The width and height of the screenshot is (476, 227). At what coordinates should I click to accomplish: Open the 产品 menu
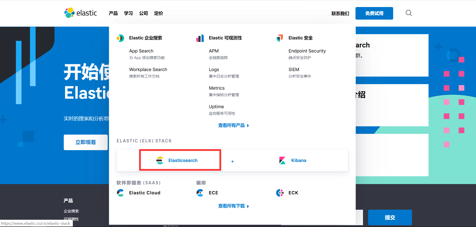point(113,13)
